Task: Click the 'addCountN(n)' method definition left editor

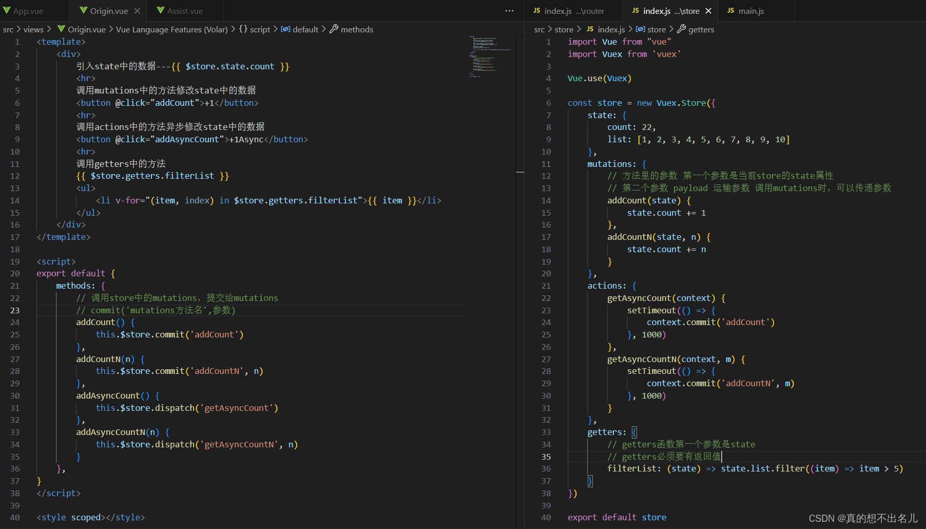Action: [x=105, y=359]
